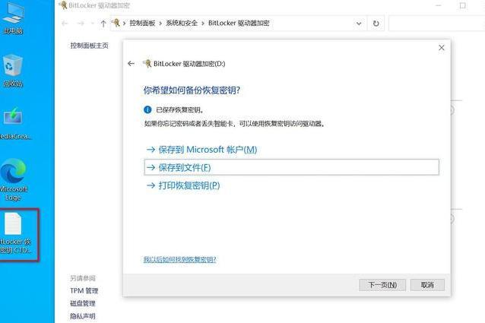The image size is (485, 323).
Task: Open TPM 管理 link
Action: point(84,291)
